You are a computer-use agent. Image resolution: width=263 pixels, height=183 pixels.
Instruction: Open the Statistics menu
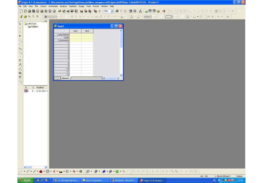point(73,6)
